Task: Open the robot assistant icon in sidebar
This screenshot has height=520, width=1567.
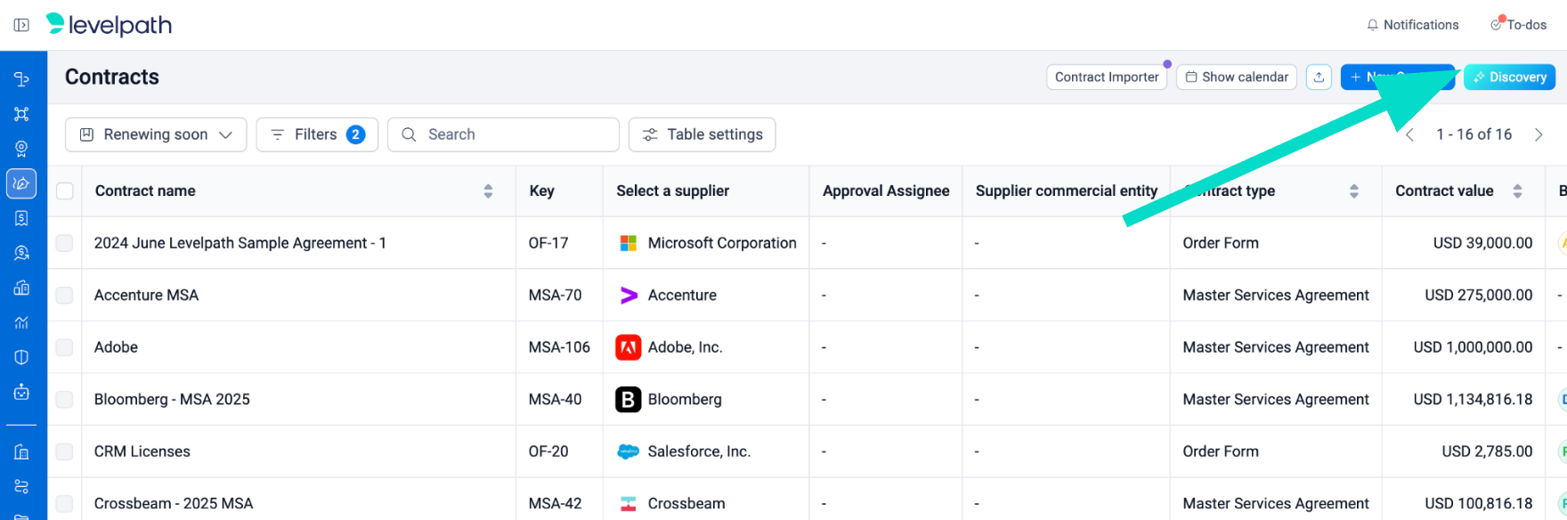Action: (x=21, y=392)
